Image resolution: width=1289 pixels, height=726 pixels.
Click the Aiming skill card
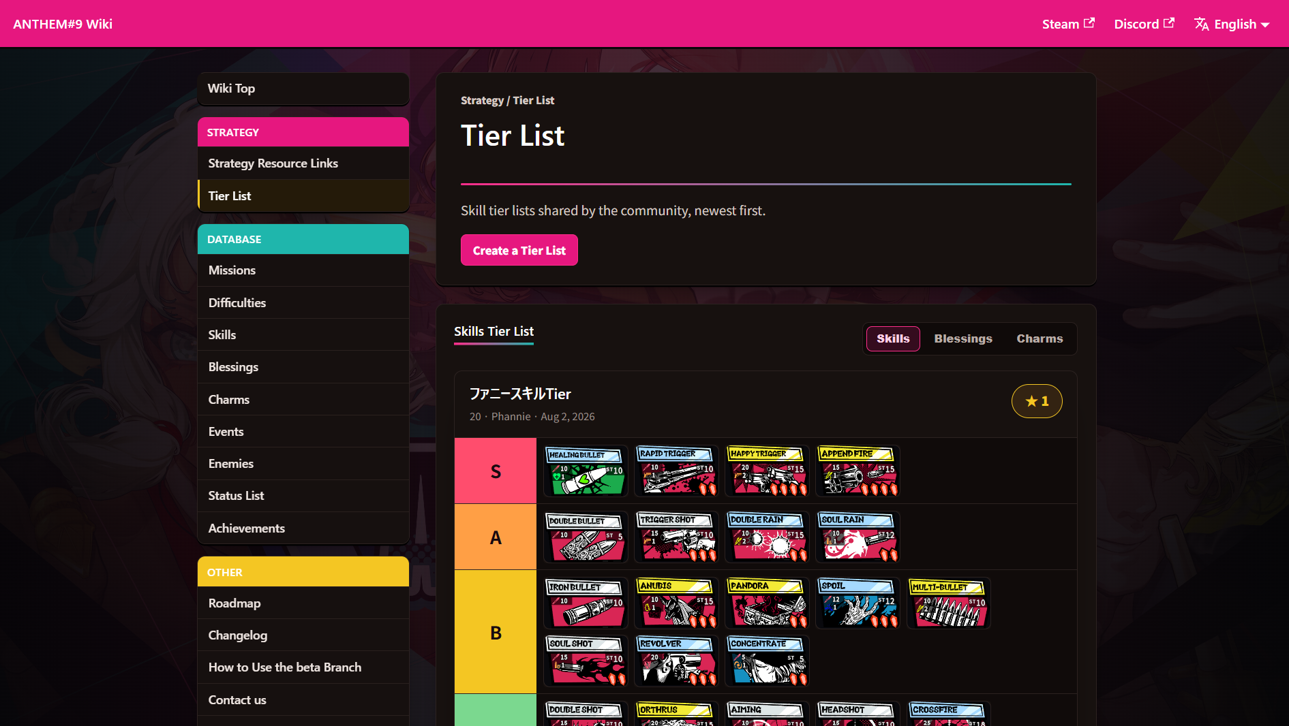768,714
